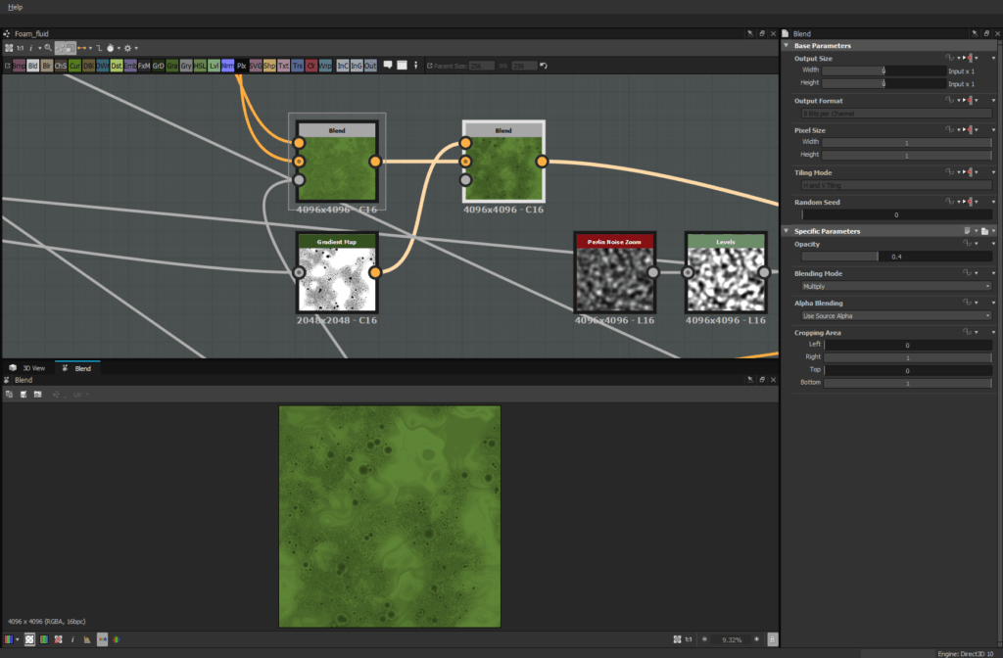Open the Blending Mode dropdown
The height and width of the screenshot is (658, 1003).
pyautogui.click(x=895, y=287)
